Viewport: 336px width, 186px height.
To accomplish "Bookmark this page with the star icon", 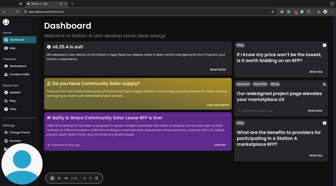I will coord(273,12).
